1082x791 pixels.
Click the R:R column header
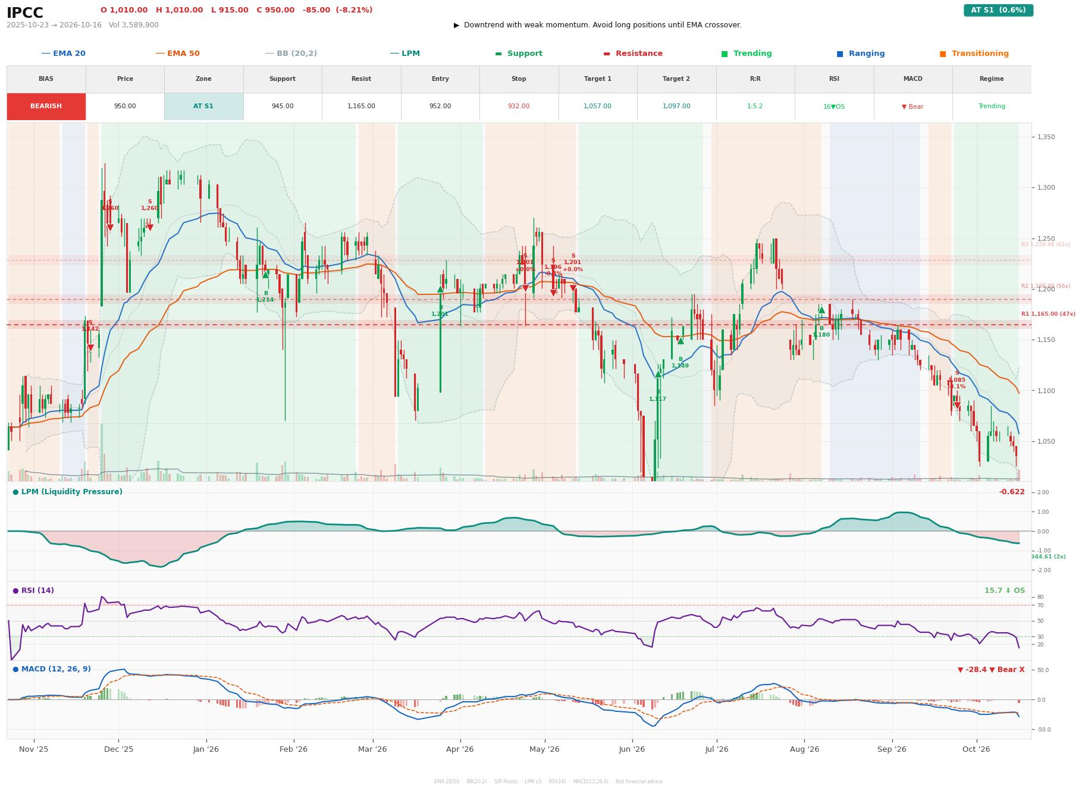coord(755,79)
